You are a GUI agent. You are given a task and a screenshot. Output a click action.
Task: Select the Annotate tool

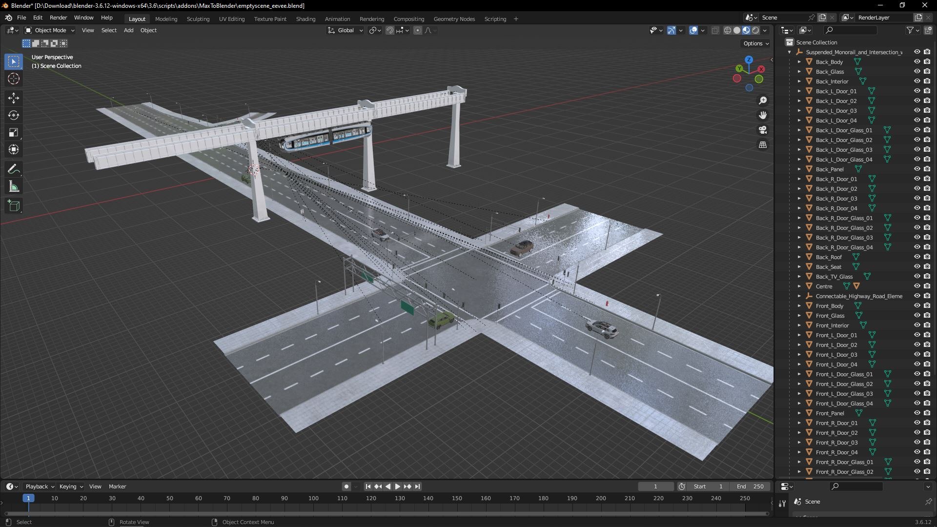coord(14,169)
